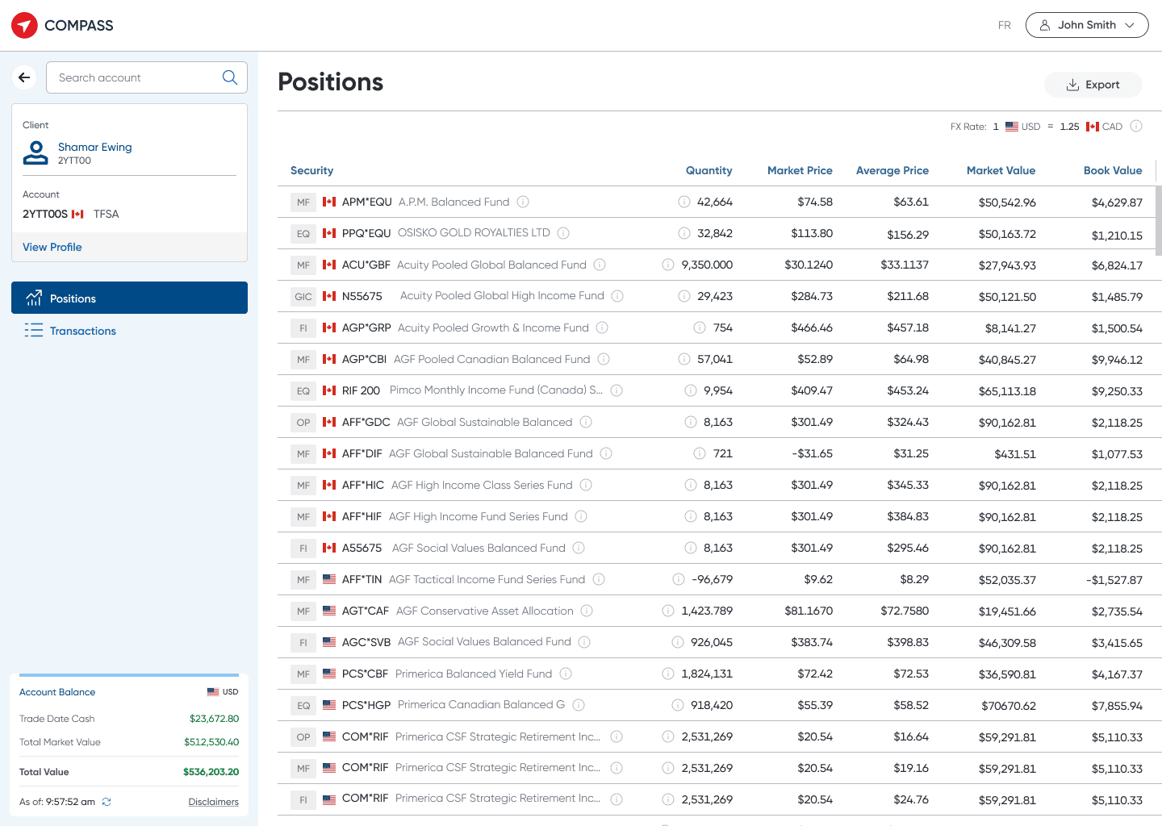Click the Compass logo
Viewport: 1162px width, 826px height.
click(62, 26)
